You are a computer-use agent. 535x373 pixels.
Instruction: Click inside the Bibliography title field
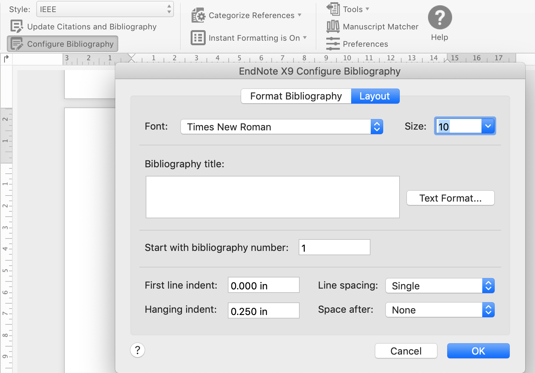[x=272, y=197]
